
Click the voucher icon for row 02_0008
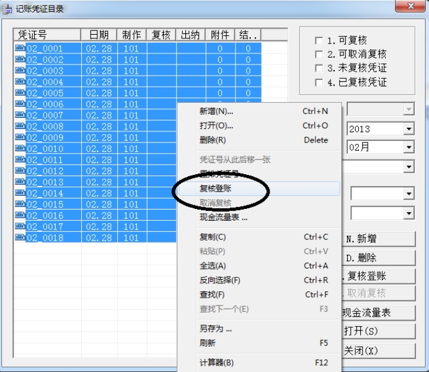(x=20, y=126)
